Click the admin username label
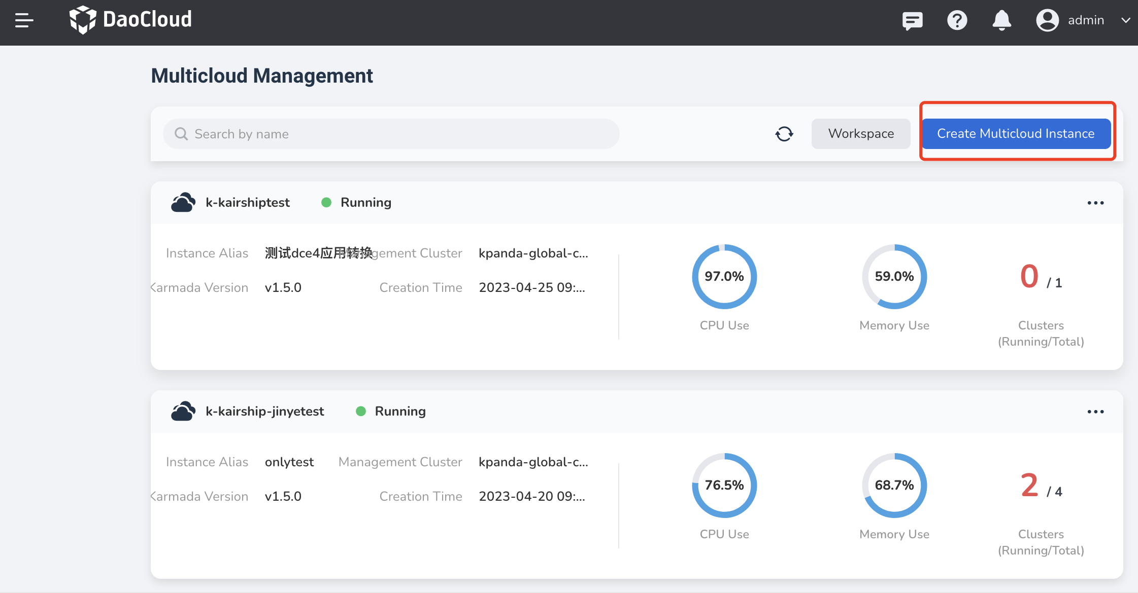 click(1086, 20)
